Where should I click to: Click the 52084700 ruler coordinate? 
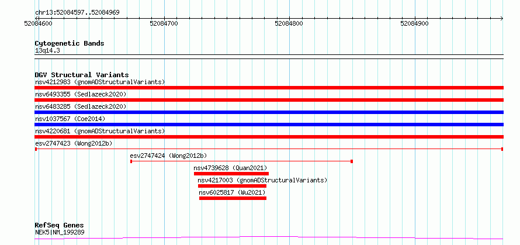[164, 24]
